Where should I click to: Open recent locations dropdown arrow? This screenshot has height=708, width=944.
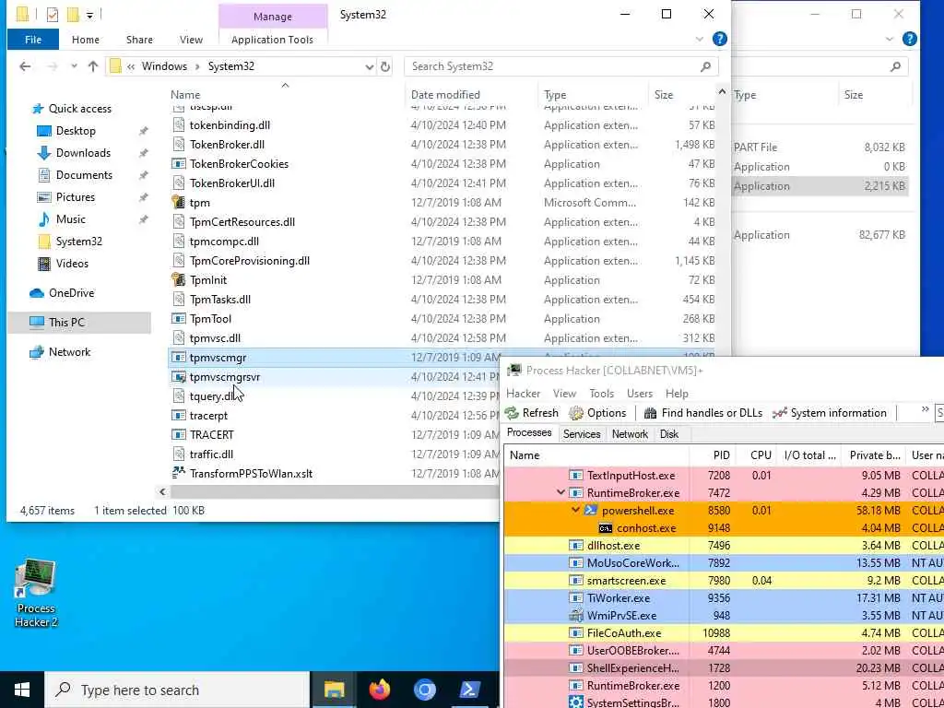click(74, 66)
